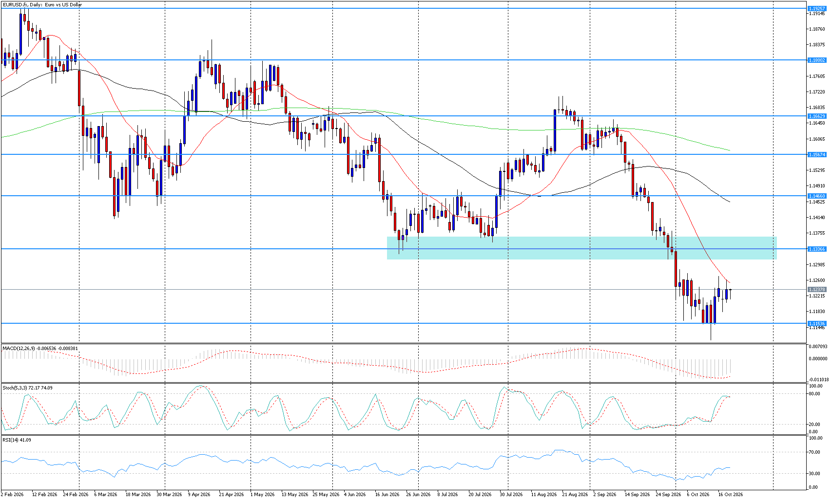Click the '24 Feb 2026' date label

[x=76, y=495]
